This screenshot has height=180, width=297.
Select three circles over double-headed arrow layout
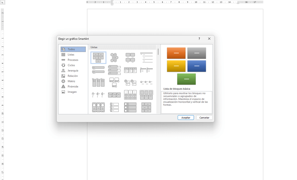(x=98, y=107)
